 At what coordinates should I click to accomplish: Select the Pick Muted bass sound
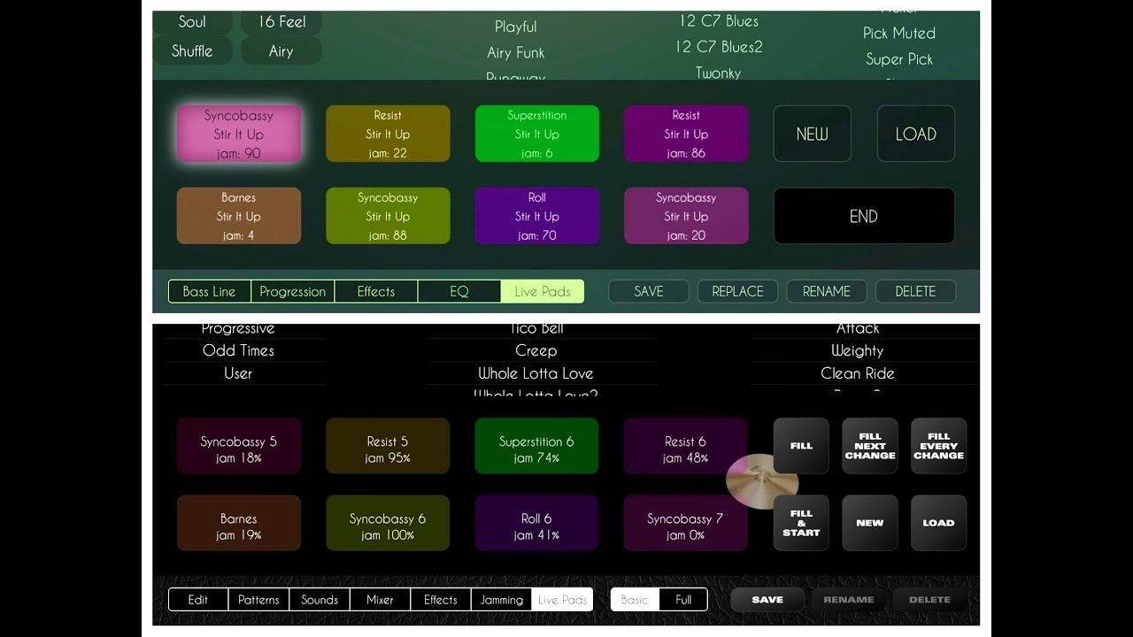pyautogui.click(x=899, y=33)
